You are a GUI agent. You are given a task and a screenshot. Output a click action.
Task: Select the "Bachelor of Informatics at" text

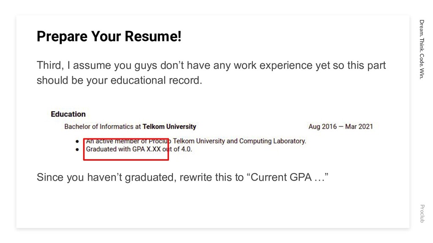click(x=103, y=127)
